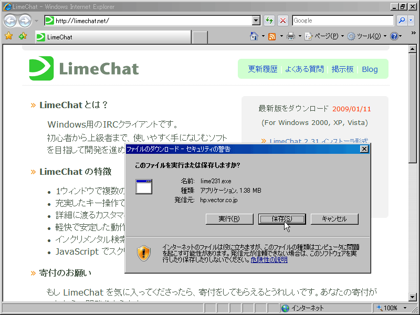Click the address bar showing limechat.net
Image resolution: width=420 pixels, height=315 pixels.
pos(149,20)
